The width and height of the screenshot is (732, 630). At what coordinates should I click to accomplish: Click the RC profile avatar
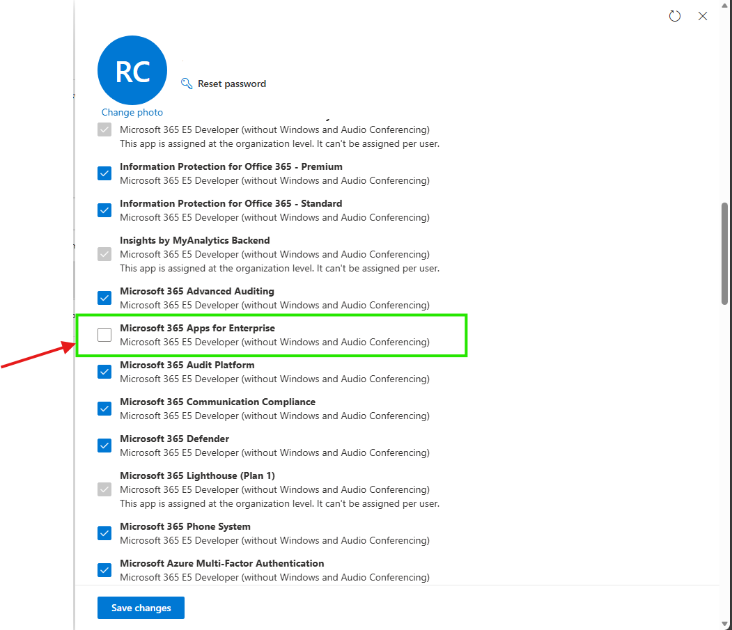click(x=132, y=70)
